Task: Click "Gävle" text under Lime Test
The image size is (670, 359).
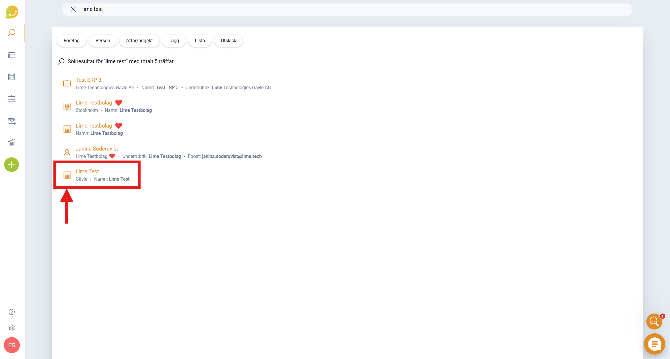Action: 82,179
